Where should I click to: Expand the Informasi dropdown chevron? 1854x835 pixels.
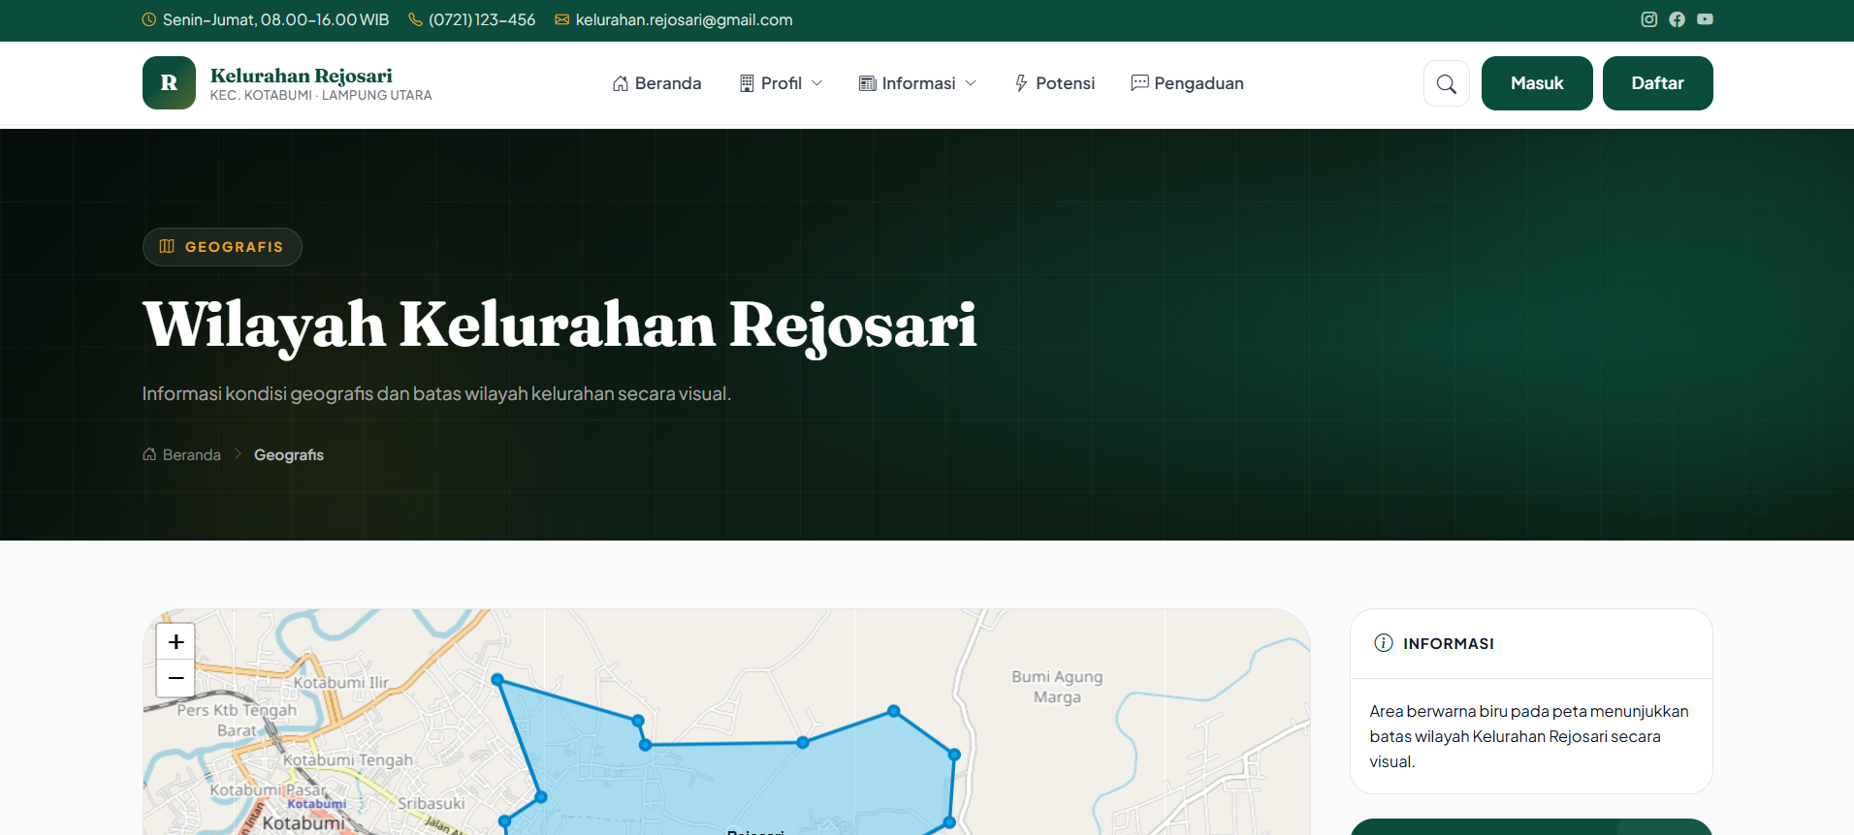pos(971,83)
